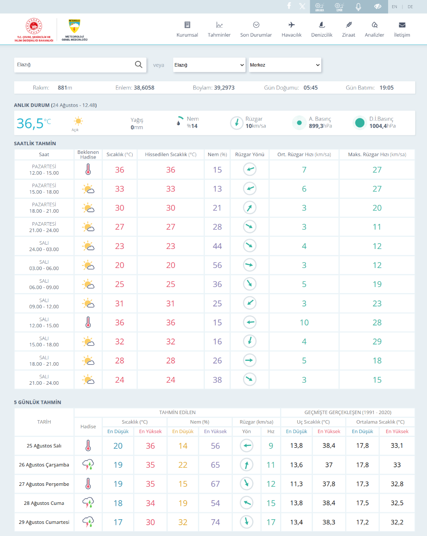The height and width of the screenshot is (536, 427).
Task: Click the İzmir radar icon
Action: (339, 6)
